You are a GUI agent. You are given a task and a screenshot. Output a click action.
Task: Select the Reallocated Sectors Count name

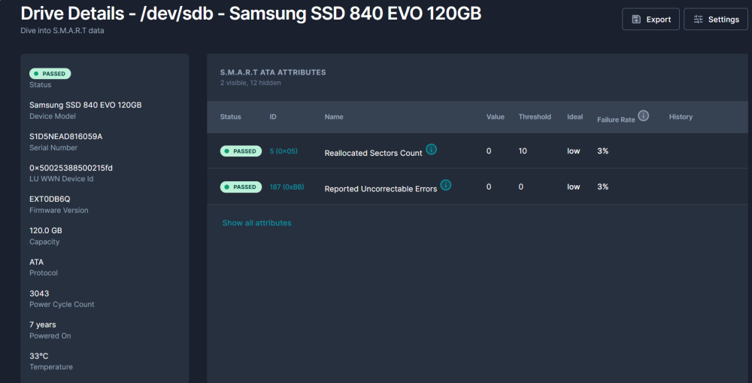tap(373, 153)
